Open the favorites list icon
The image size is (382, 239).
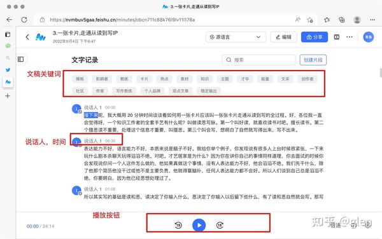[327, 20]
